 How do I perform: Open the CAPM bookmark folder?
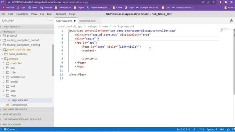pos(117,7)
